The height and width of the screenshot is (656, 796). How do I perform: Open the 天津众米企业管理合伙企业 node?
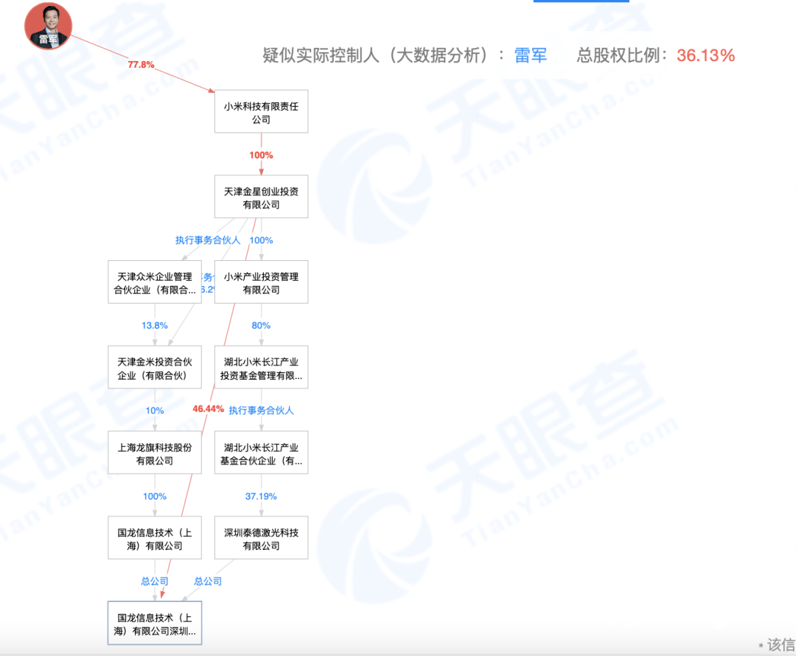tap(155, 282)
